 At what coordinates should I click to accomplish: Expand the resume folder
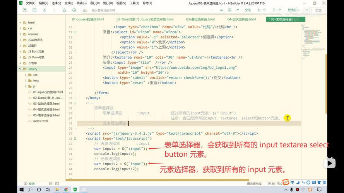point(21,34)
